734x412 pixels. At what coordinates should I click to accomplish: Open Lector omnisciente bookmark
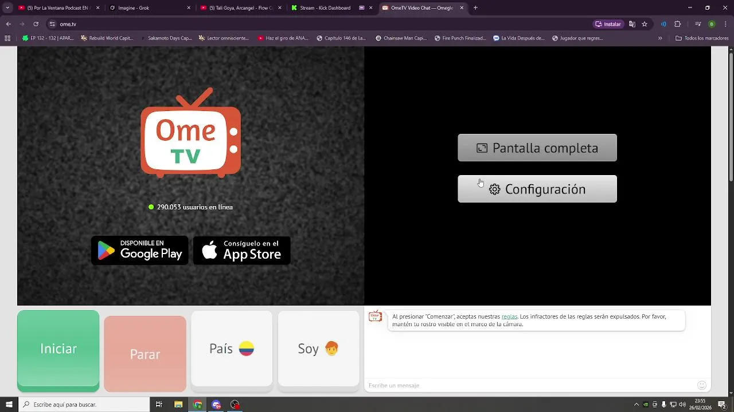click(224, 38)
